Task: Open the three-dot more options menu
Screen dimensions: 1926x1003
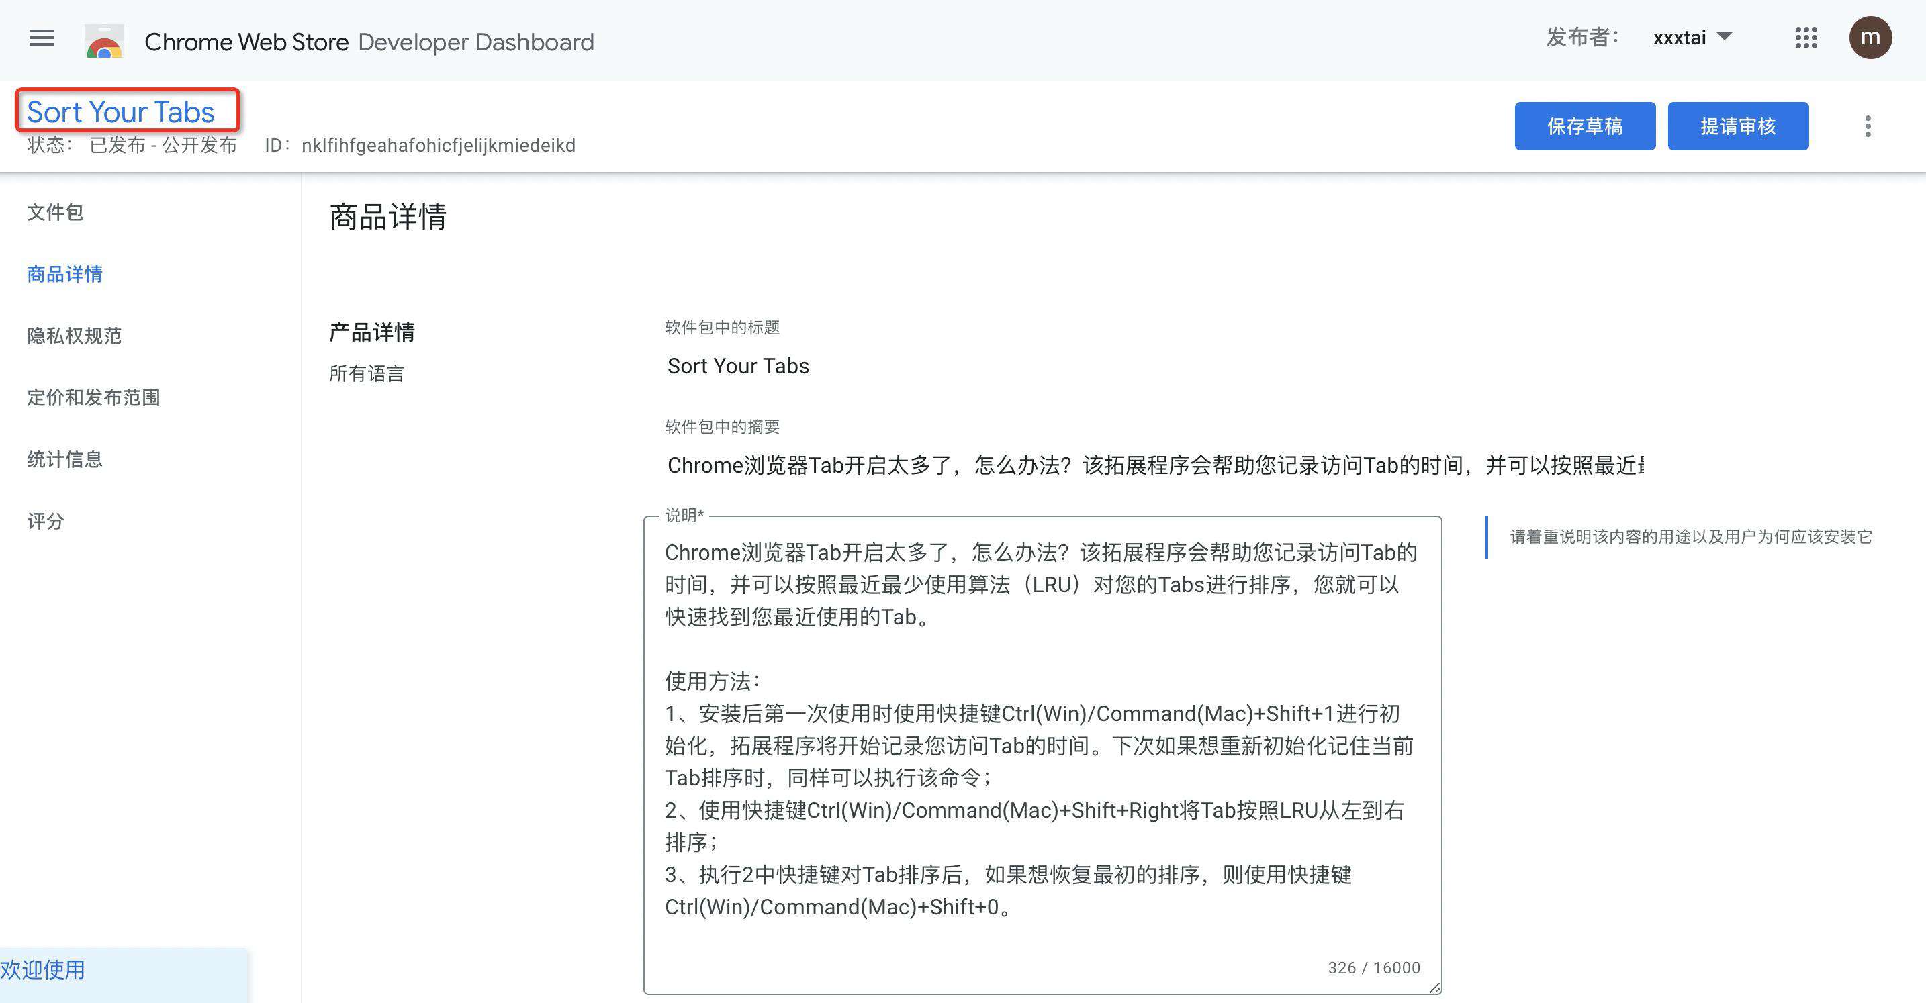Action: click(1868, 126)
